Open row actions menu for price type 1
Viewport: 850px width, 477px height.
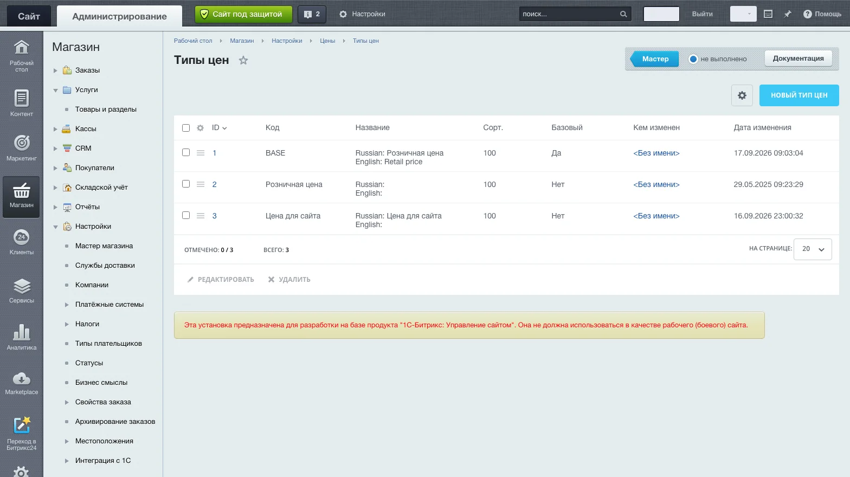pos(201,153)
